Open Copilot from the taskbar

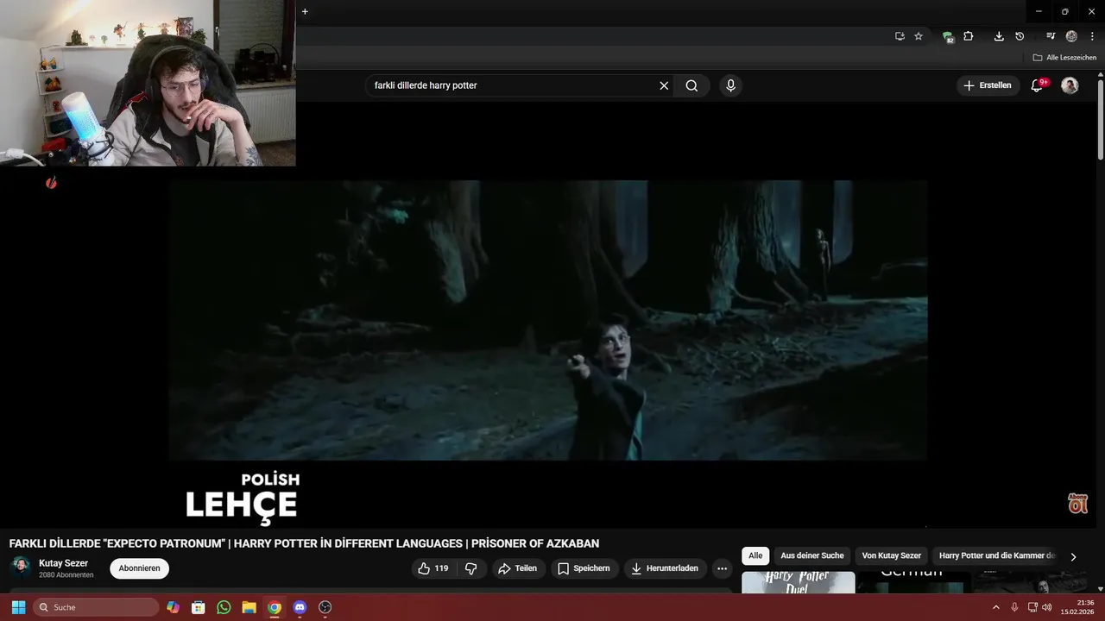click(174, 607)
